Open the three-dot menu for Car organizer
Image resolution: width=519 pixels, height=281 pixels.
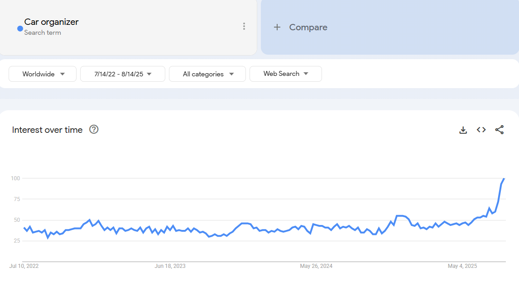coord(244,26)
